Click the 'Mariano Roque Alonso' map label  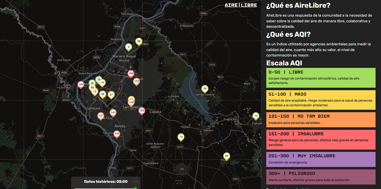(x=124, y=58)
